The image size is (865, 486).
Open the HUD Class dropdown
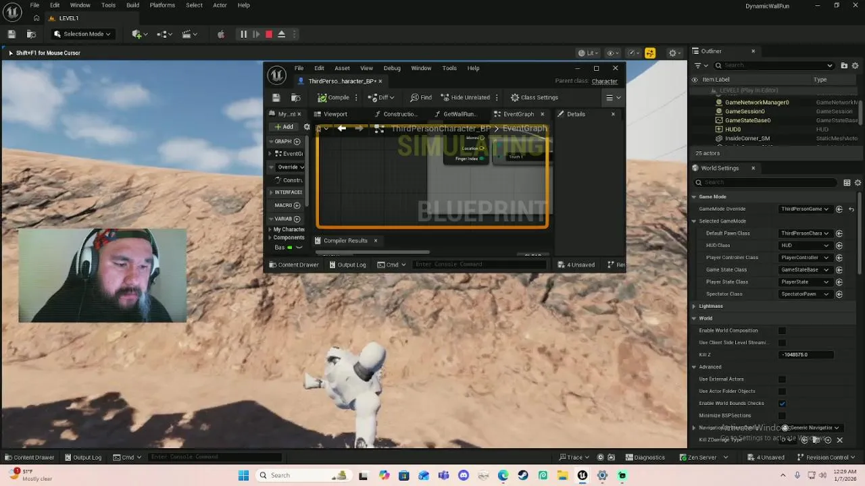(x=805, y=246)
